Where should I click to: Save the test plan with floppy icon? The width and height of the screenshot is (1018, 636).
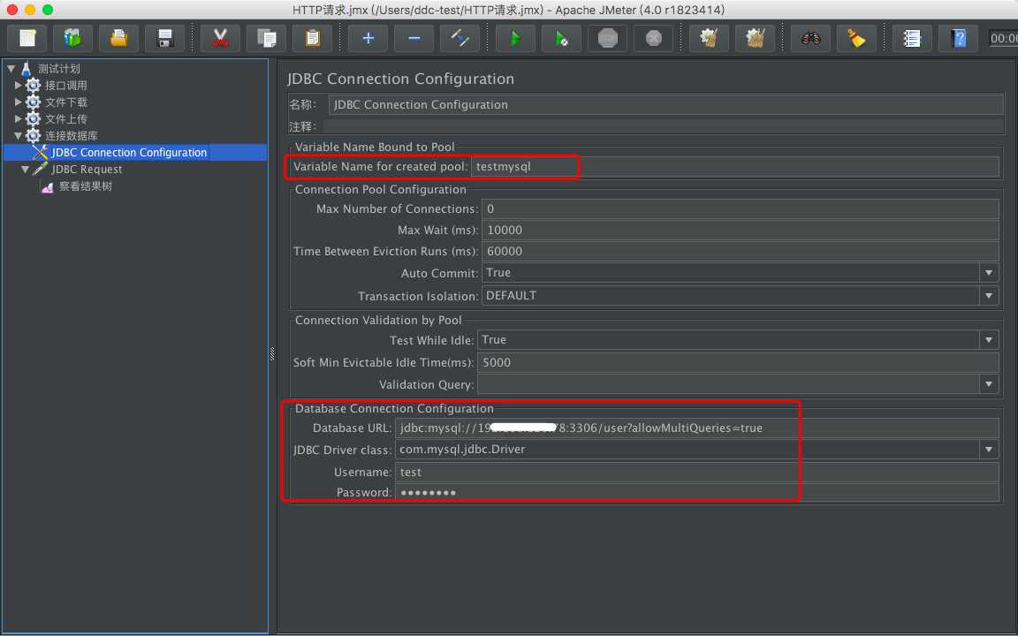click(x=165, y=38)
